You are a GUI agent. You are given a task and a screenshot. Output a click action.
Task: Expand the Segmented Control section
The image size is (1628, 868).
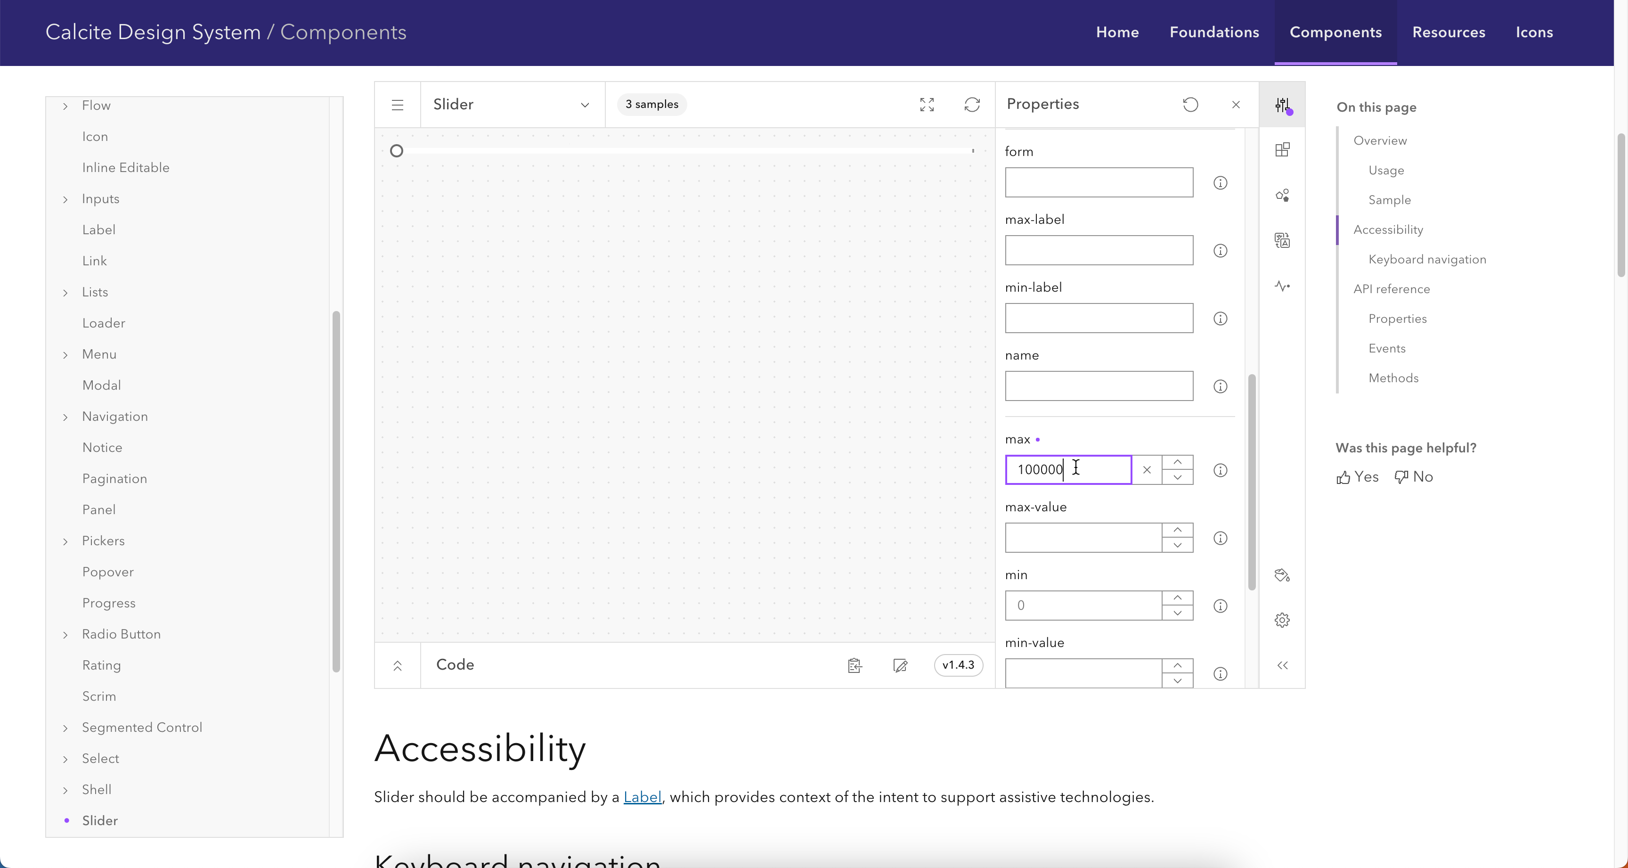[x=65, y=727]
